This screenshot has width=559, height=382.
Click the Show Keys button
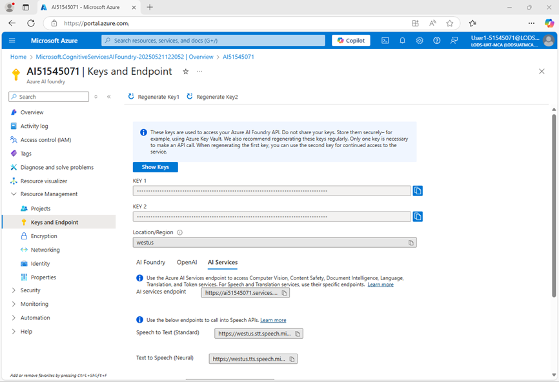[155, 167]
